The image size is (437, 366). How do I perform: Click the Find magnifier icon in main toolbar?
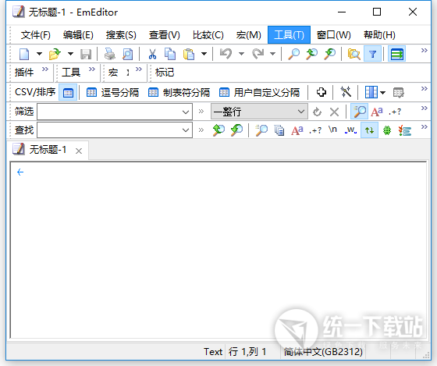tap(293, 54)
